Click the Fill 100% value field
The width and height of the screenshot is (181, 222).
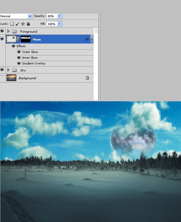52,24
